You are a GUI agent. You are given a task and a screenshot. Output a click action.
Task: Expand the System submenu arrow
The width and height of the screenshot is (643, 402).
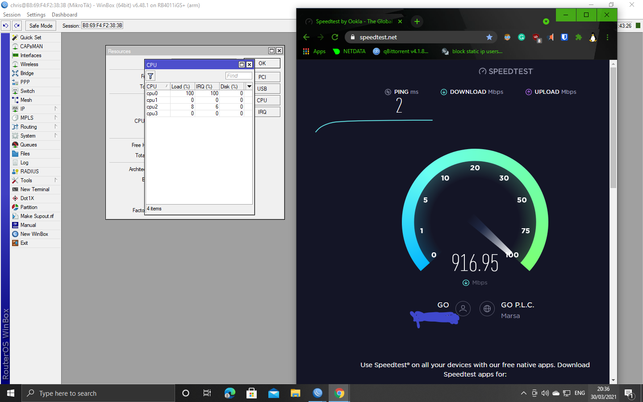56,135
